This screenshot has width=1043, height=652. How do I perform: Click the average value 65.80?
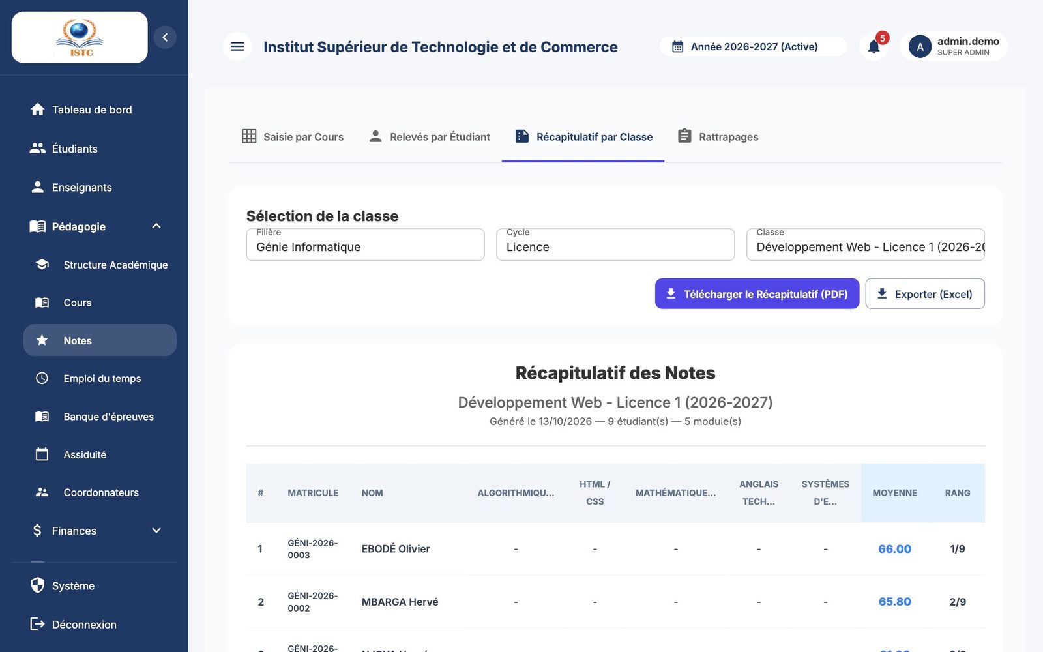894,602
